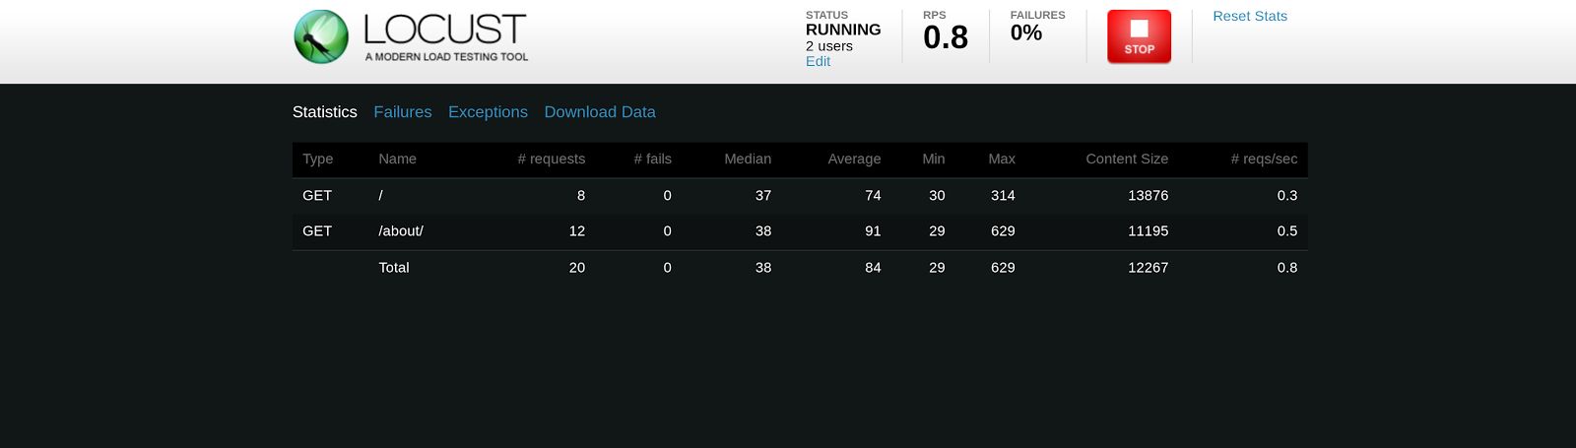The width and height of the screenshot is (1576, 448).
Task: Click the LOCUST title text
Action: [x=444, y=30]
